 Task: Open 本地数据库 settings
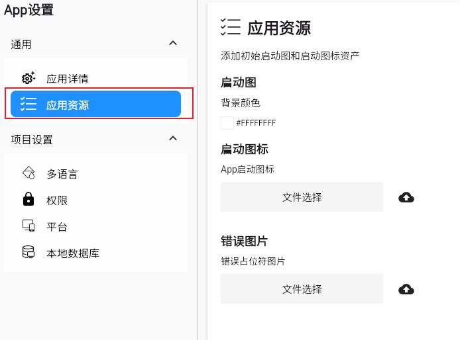[x=73, y=253]
